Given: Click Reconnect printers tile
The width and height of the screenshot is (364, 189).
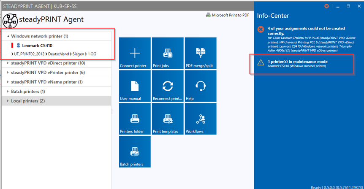Looking at the screenshot, I should click(168, 86).
